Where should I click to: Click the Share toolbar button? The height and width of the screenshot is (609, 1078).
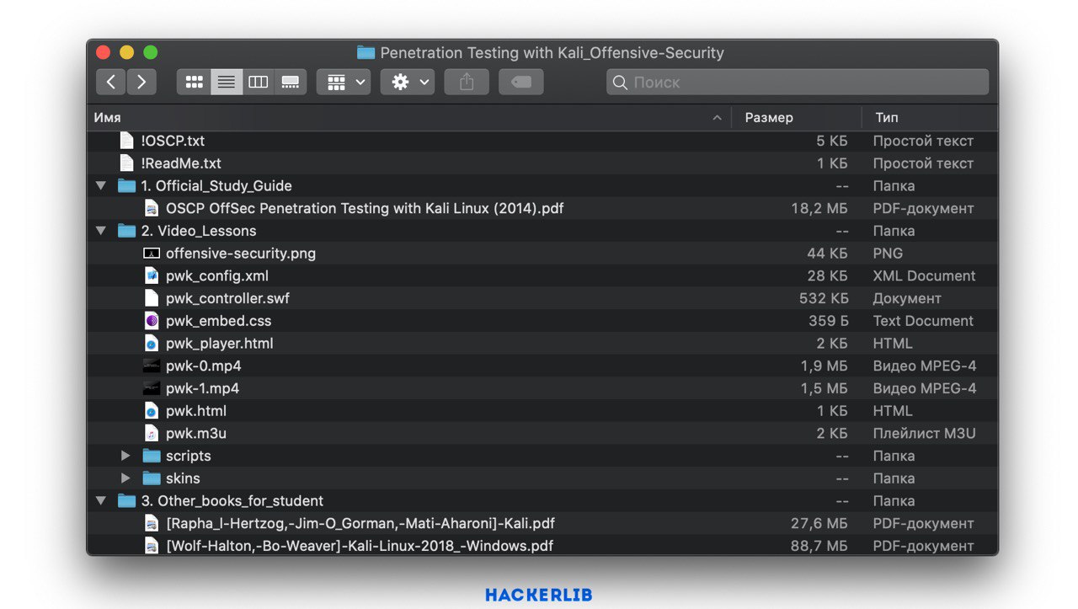click(x=467, y=82)
